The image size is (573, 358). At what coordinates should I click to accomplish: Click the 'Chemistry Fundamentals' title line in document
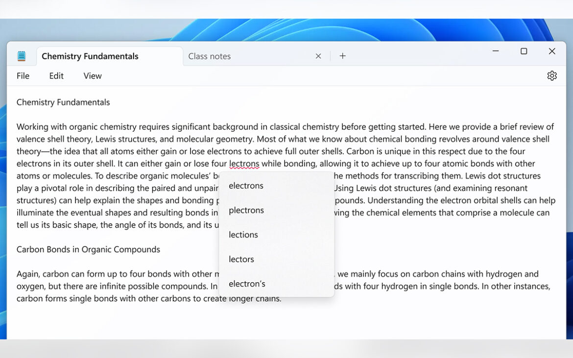click(x=63, y=102)
